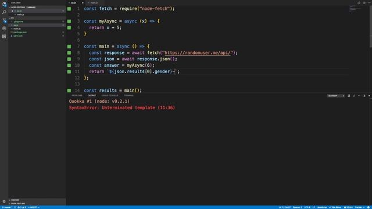Follow the randomuser.me API link

[197, 53]
